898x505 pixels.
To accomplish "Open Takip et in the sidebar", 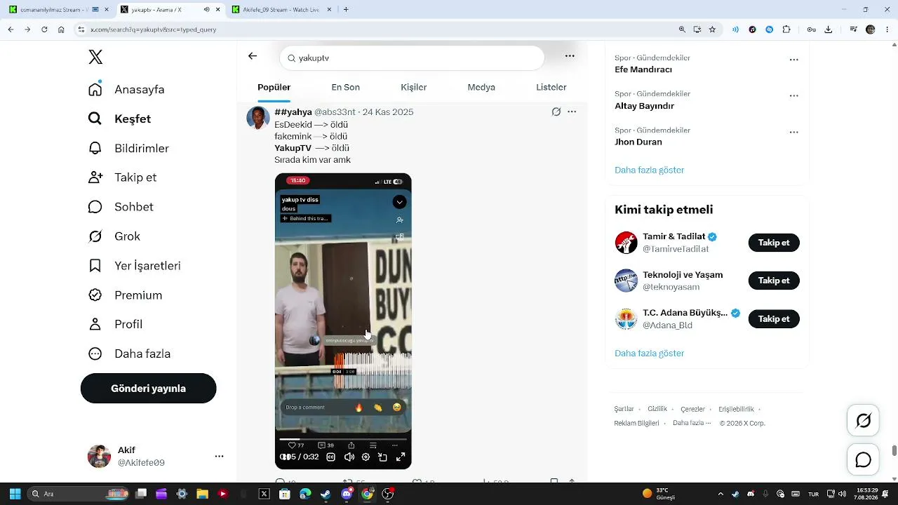I will [x=122, y=177].
